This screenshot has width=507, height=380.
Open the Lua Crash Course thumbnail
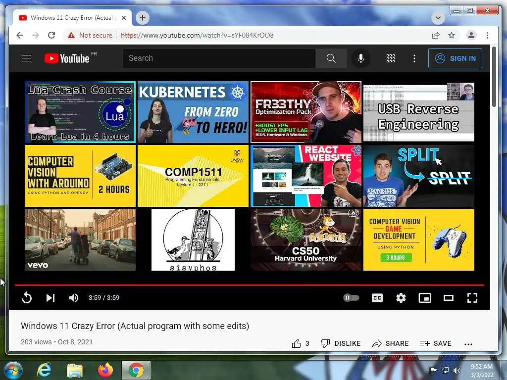coord(80,112)
